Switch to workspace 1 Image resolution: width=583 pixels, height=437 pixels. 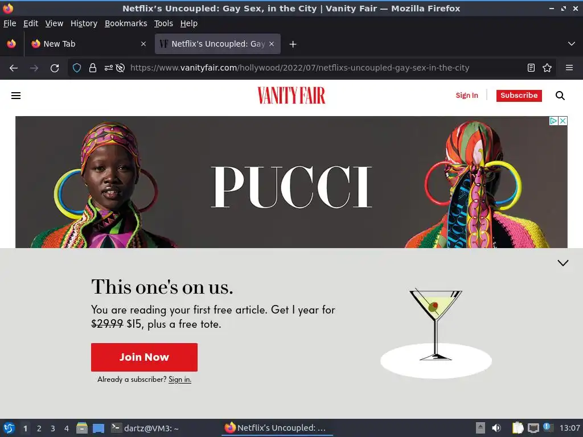point(25,428)
